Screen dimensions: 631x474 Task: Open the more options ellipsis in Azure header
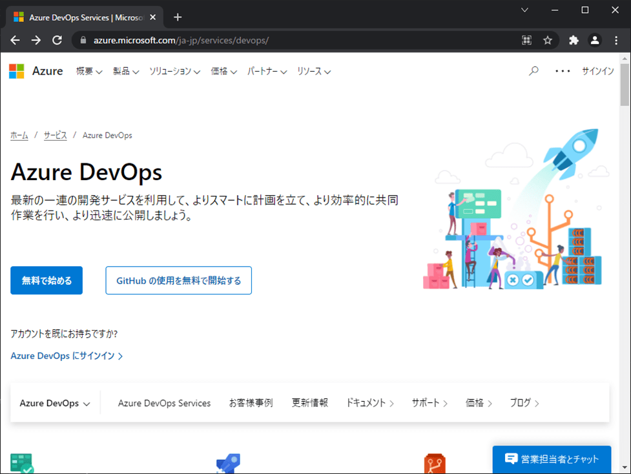(563, 71)
